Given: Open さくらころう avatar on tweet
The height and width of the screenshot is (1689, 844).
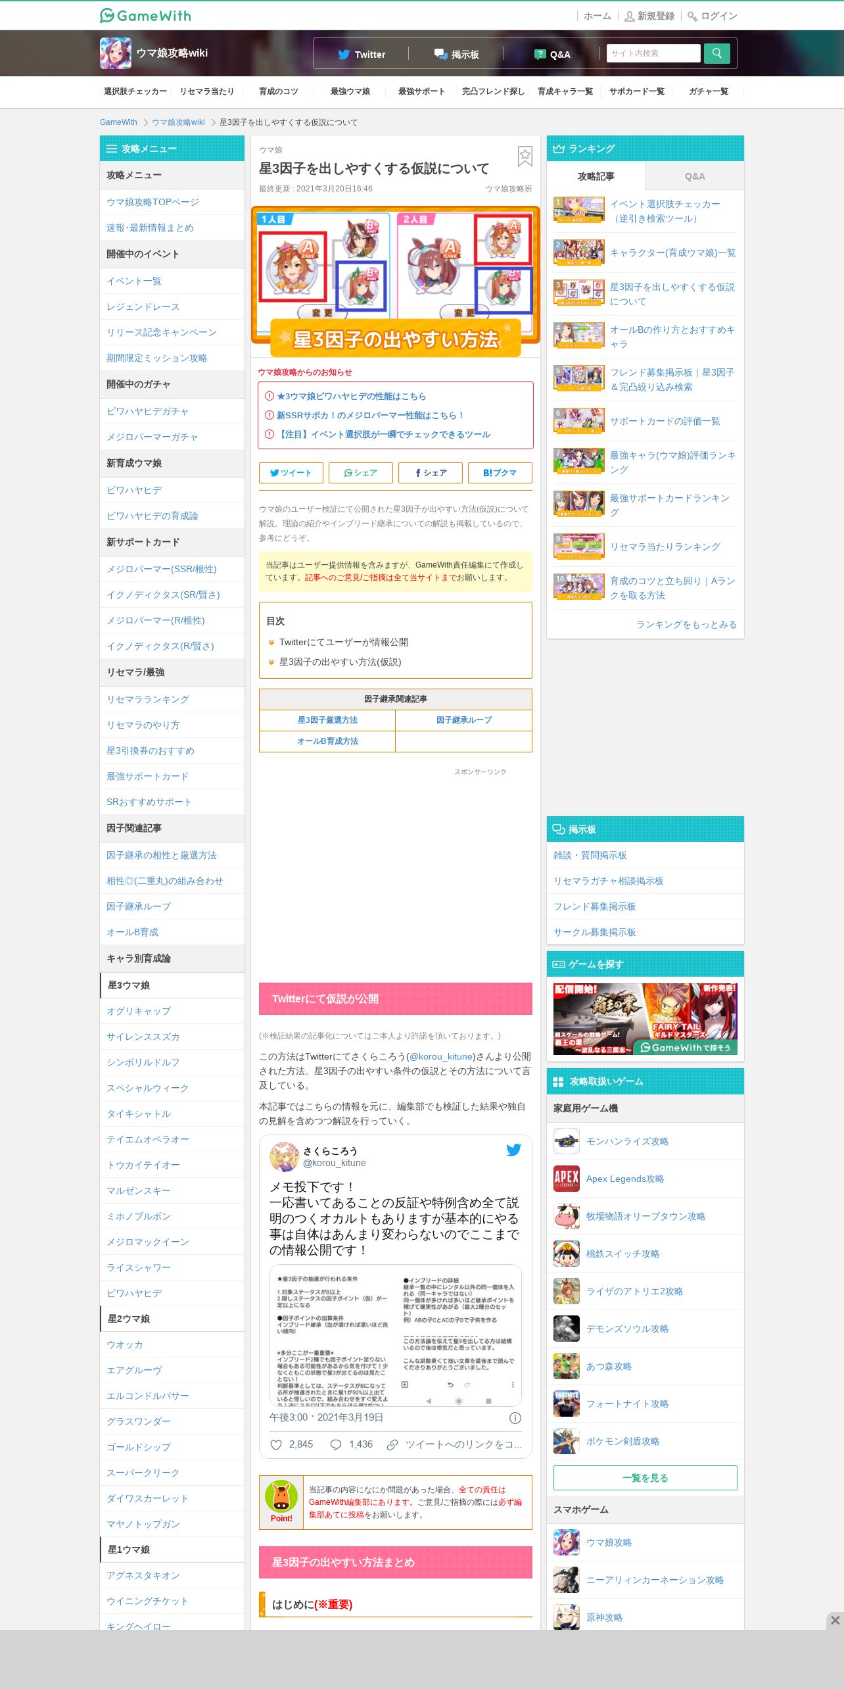Looking at the screenshot, I should pos(285,1157).
